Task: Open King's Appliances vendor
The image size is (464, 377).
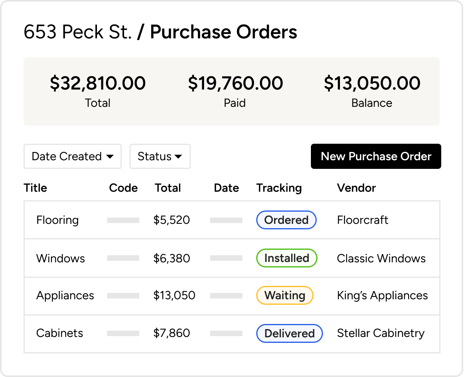Action: point(382,295)
